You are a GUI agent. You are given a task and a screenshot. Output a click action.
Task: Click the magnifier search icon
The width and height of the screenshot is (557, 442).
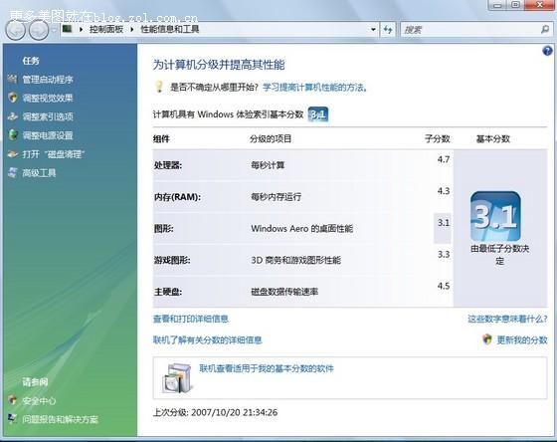coord(545,30)
